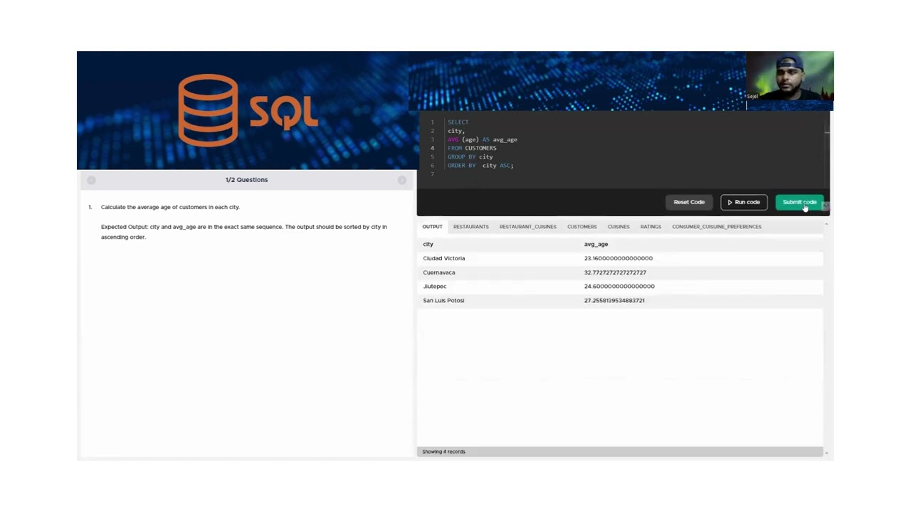Image resolution: width=911 pixels, height=512 pixels.
Task: Click the 'avg_age' column header
Action: (x=596, y=244)
